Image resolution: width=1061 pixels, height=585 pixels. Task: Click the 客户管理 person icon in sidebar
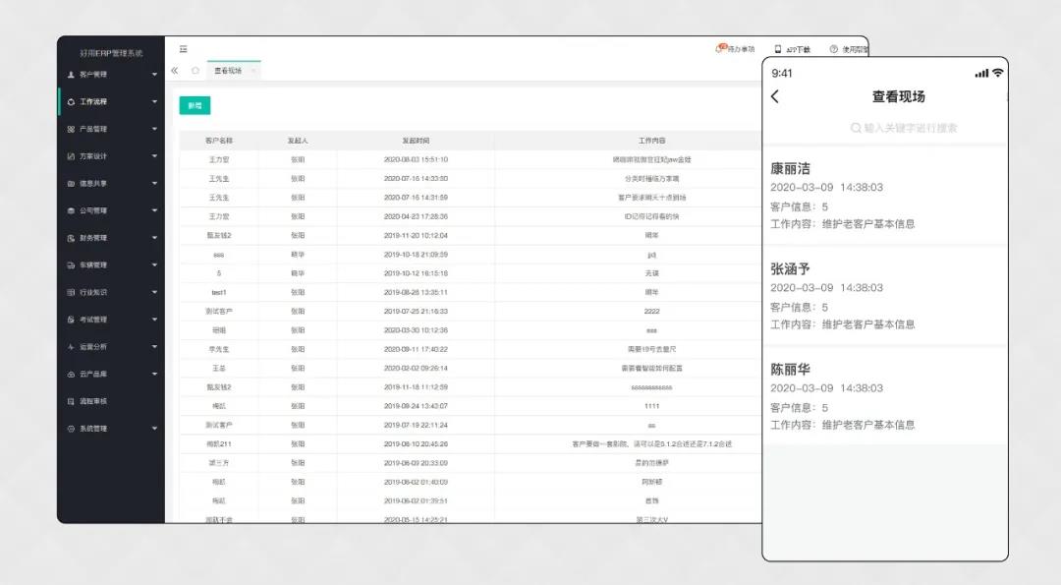tap(71, 75)
